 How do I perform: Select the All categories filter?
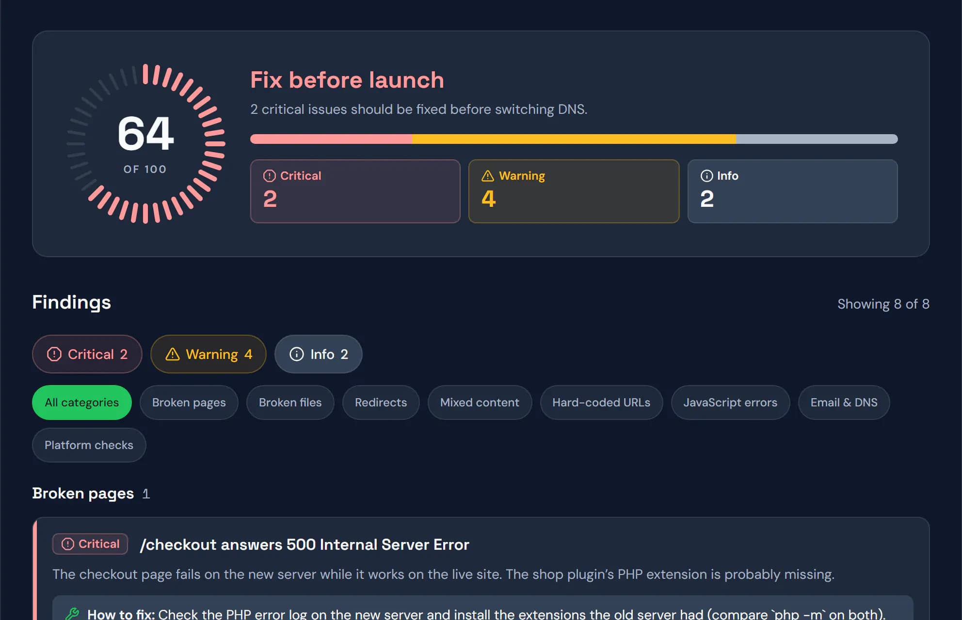[82, 403]
